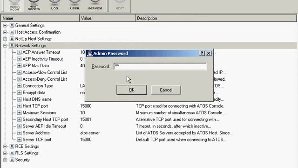The image size is (298, 168).
Task: Click the Password input field
Action: 160,66
